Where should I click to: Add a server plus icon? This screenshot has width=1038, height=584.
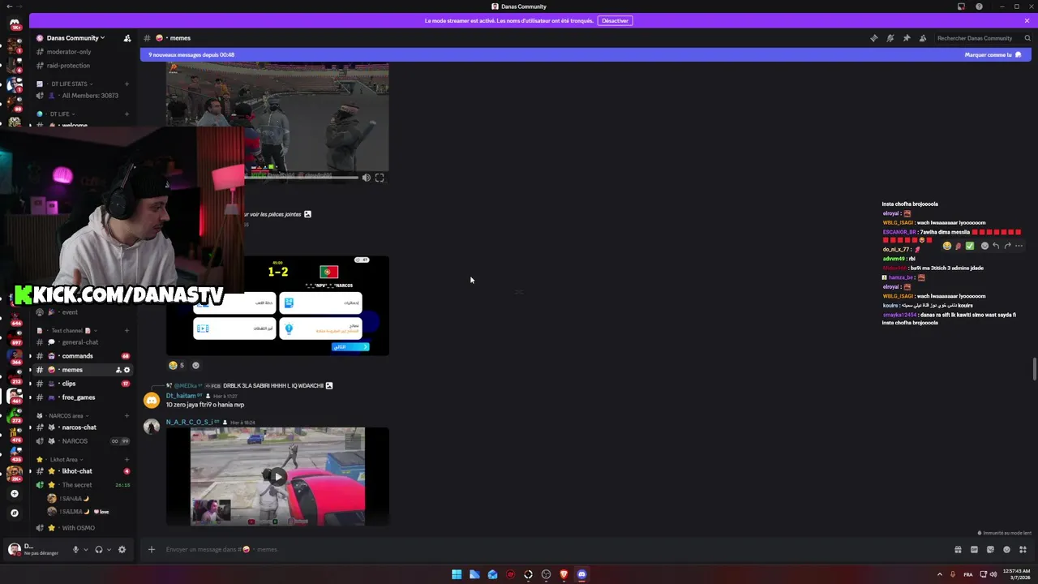14,494
